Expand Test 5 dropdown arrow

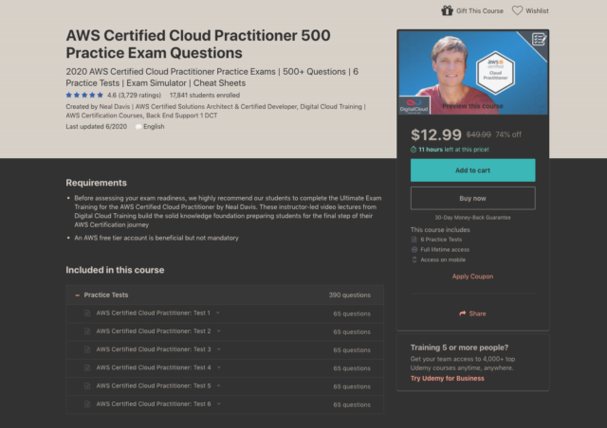pyautogui.click(x=219, y=385)
